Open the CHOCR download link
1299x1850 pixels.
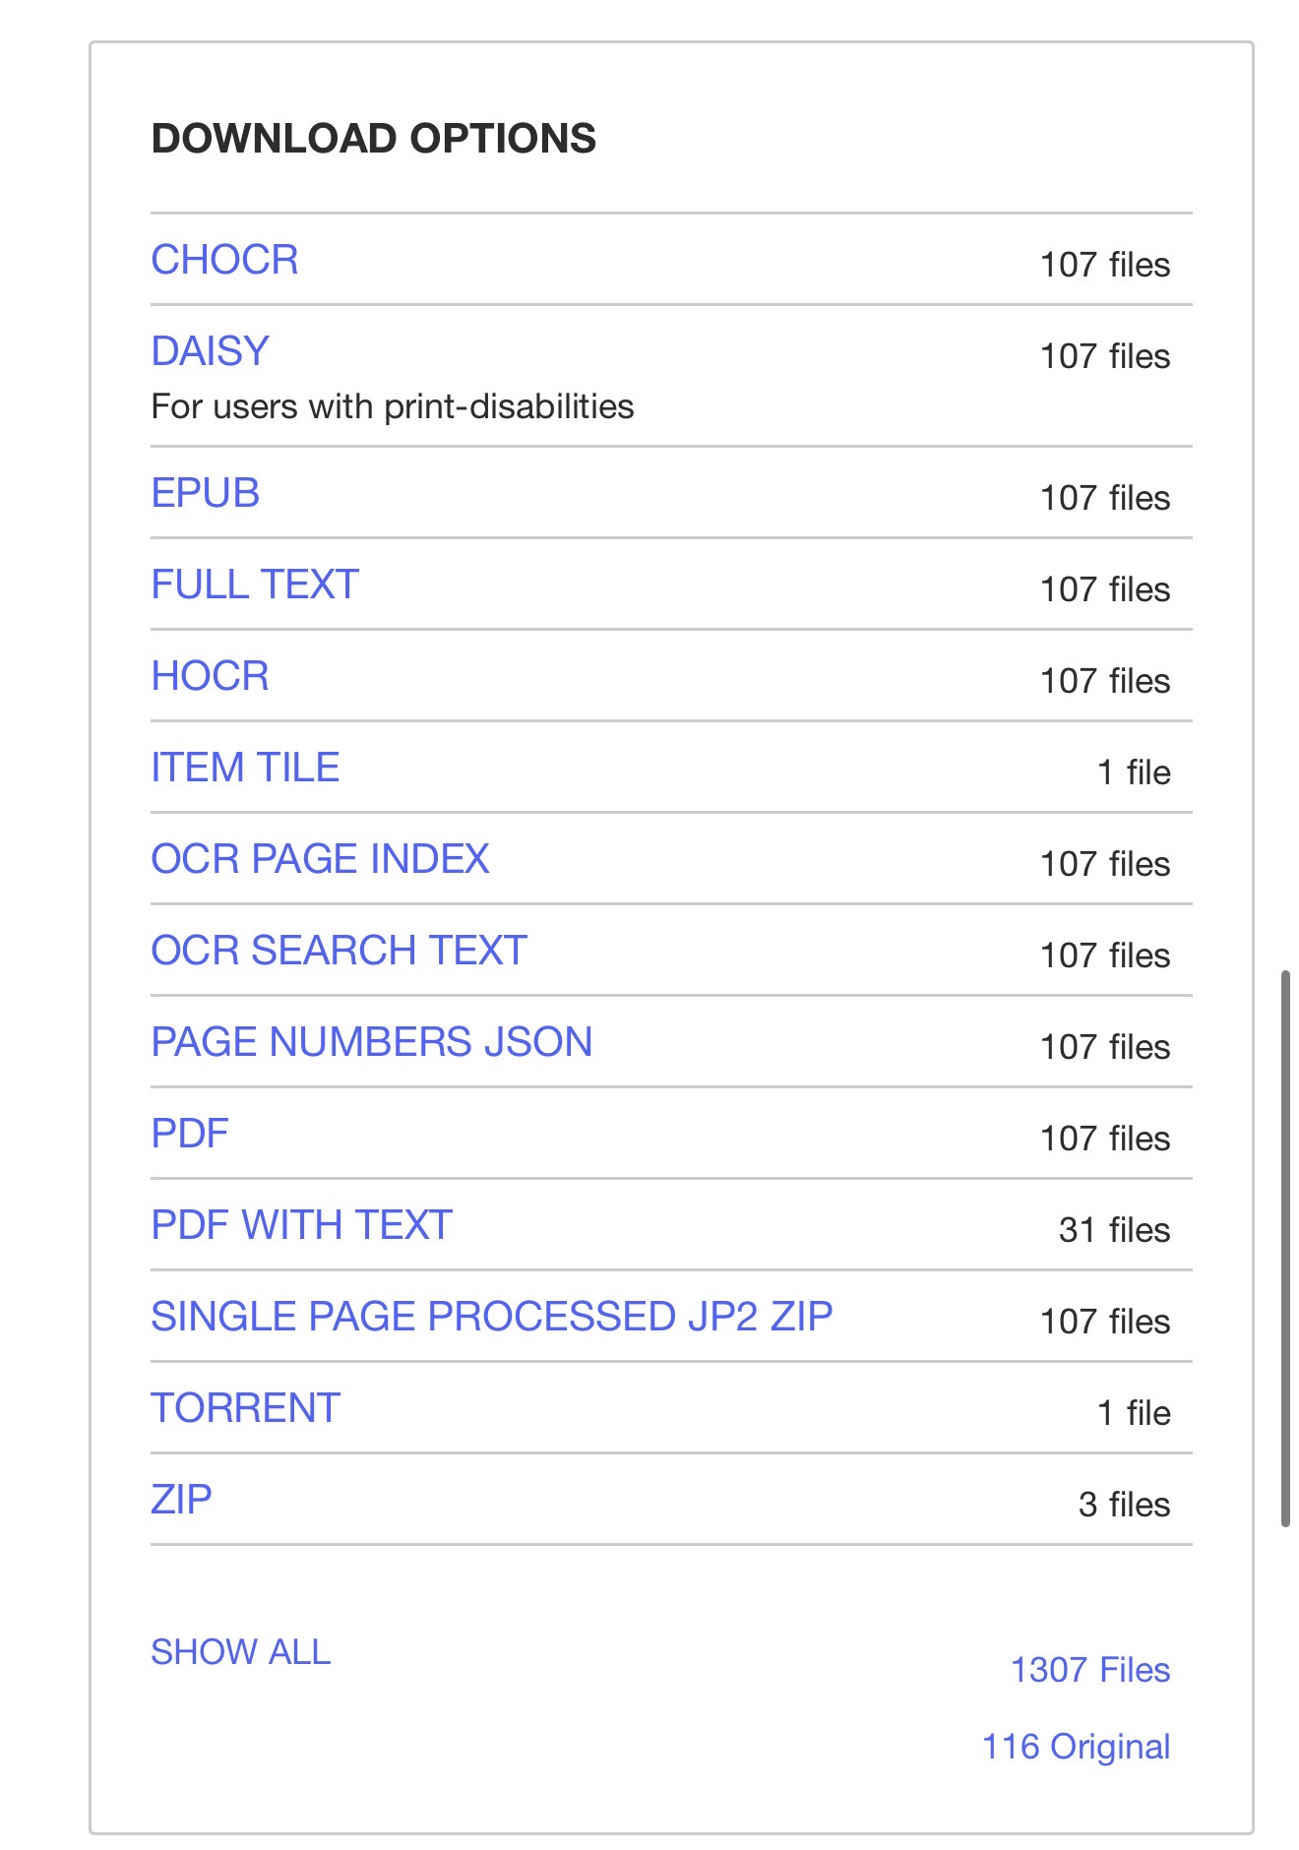(224, 260)
